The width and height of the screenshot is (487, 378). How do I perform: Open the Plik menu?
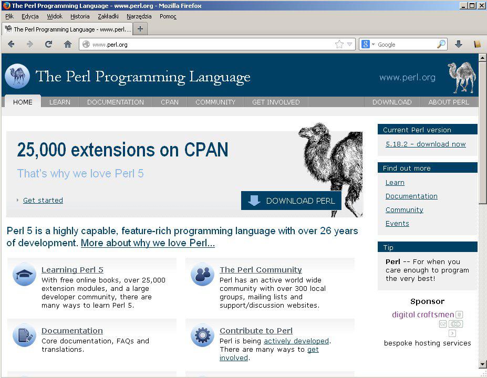(x=9, y=16)
